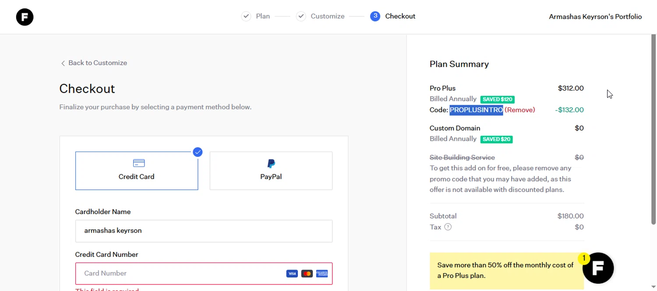Click the Subtotal label
657x291 pixels.
pyautogui.click(x=443, y=216)
